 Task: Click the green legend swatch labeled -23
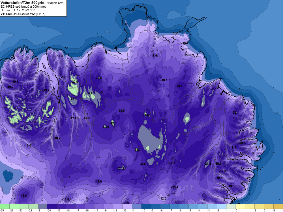click(x=23, y=206)
